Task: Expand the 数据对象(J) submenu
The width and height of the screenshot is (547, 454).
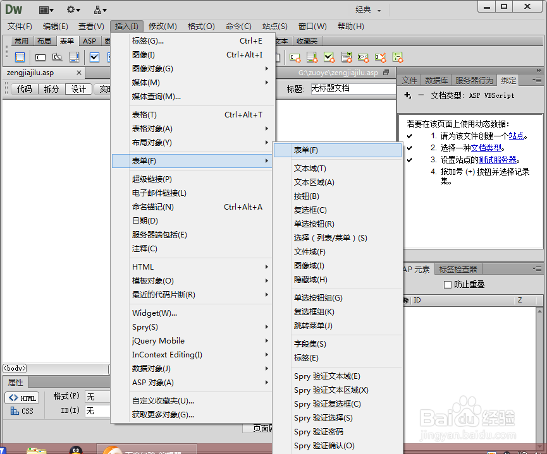Action: 192,369
